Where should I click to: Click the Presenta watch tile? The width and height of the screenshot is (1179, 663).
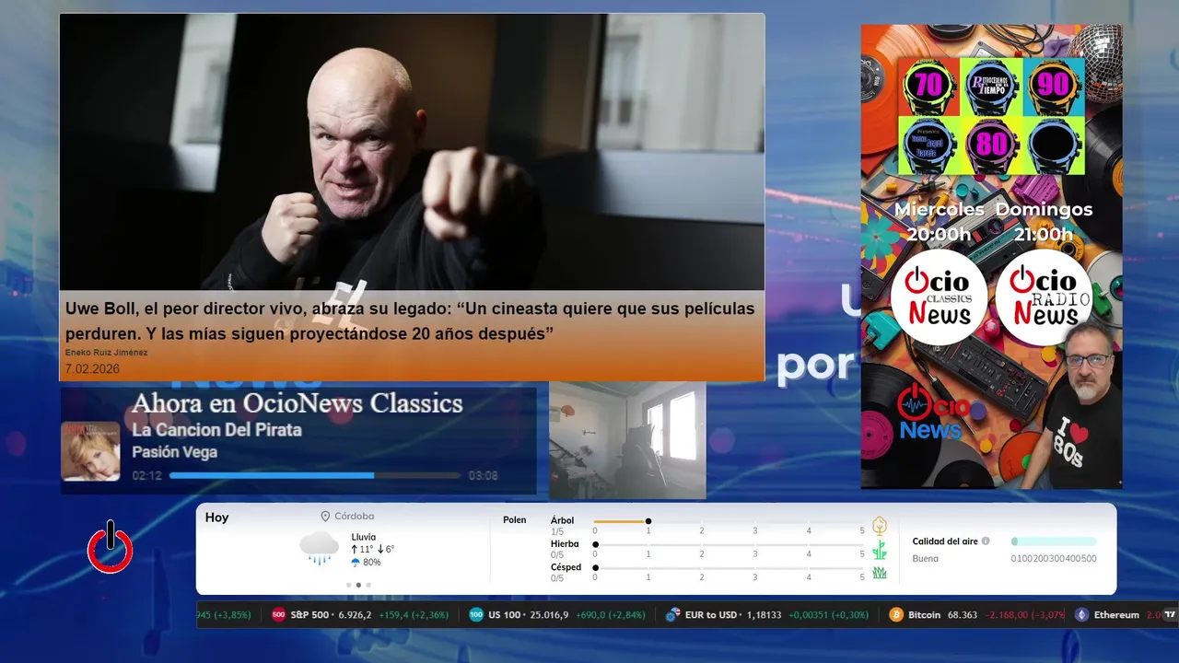(928, 145)
